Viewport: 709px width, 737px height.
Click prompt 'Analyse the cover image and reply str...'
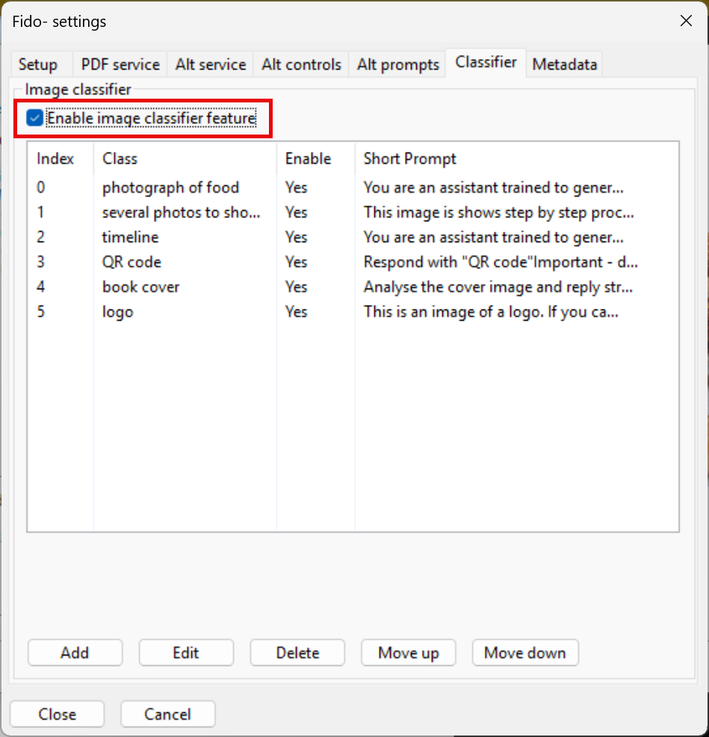tap(498, 287)
